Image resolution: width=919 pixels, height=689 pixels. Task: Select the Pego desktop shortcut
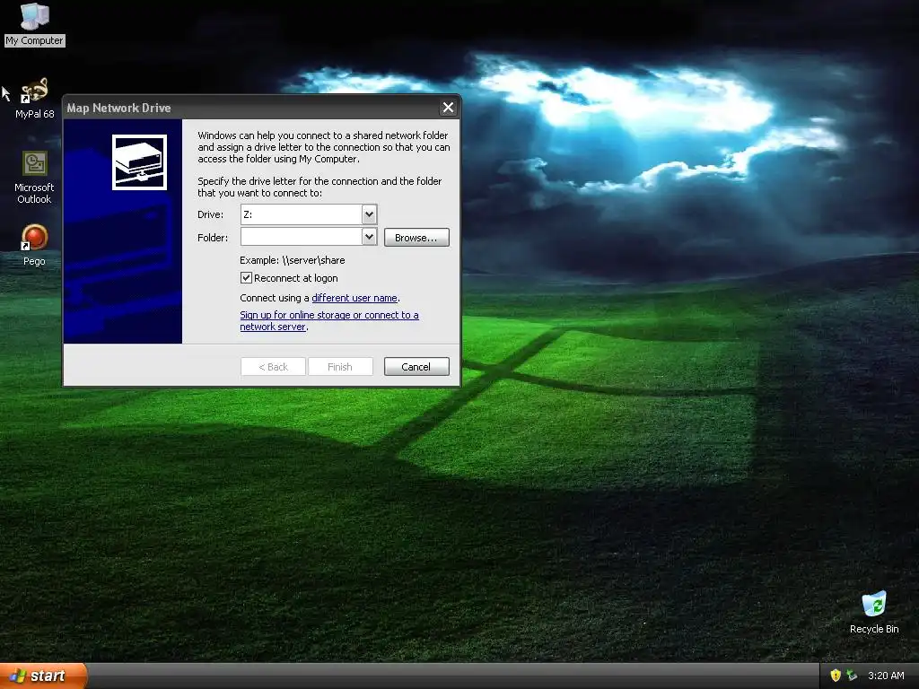tap(35, 245)
